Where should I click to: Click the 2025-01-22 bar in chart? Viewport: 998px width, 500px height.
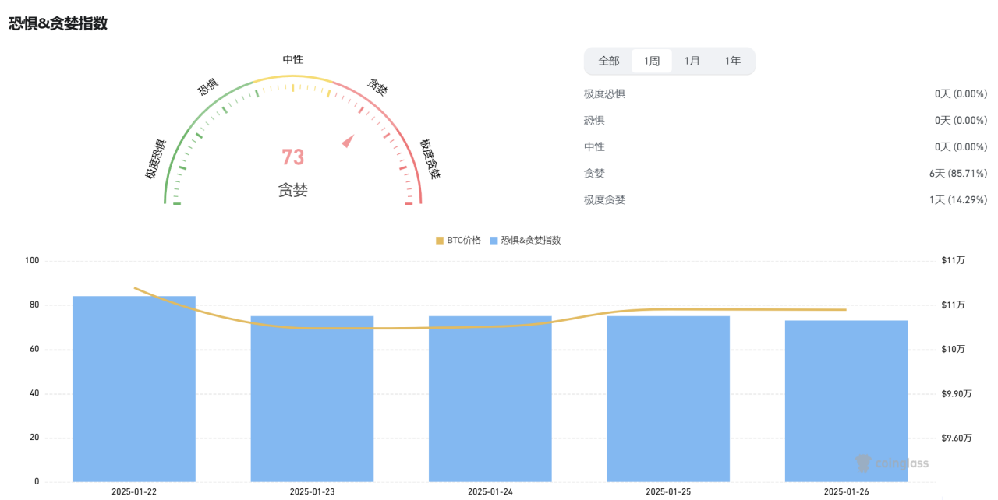pos(134,389)
